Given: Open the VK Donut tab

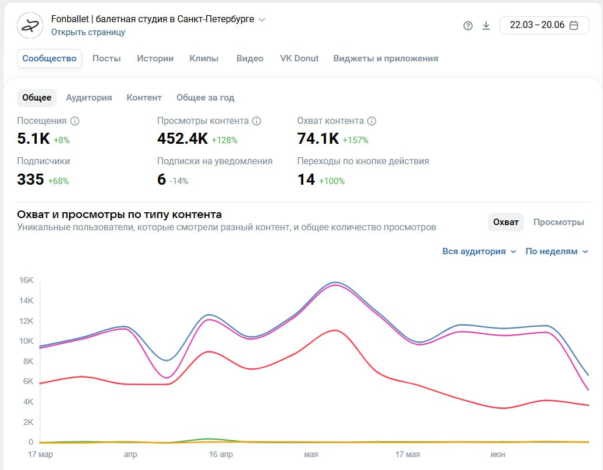Looking at the screenshot, I should pos(299,58).
